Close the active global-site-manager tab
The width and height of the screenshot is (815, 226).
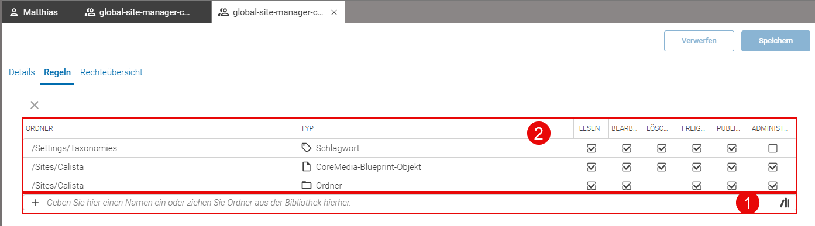coord(333,12)
